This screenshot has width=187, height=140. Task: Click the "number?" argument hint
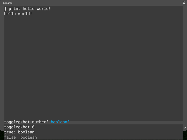(x=40, y=122)
